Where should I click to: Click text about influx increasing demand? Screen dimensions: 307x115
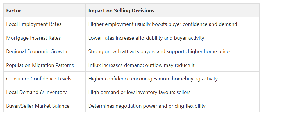(x=141, y=65)
